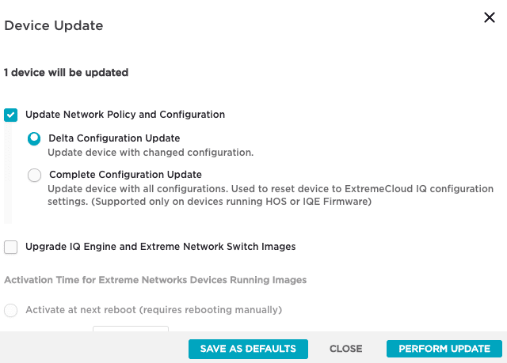Click the Device Update dialog title
This screenshot has width=507, height=363.
pyautogui.click(x=54, y=25)
